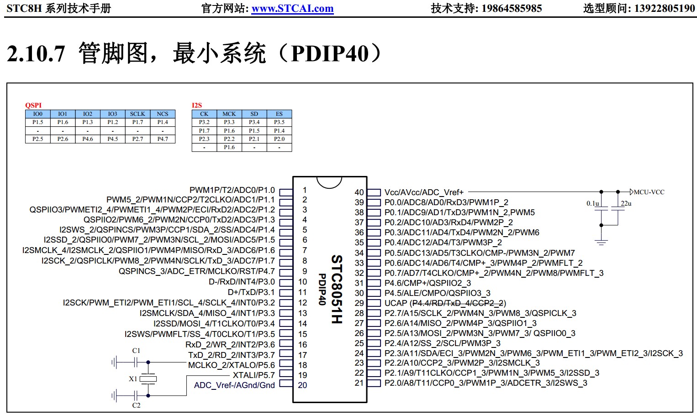Click the MCU-VCC power net label
The width and height of the screenshot is (697, 414).
(649, 192)
